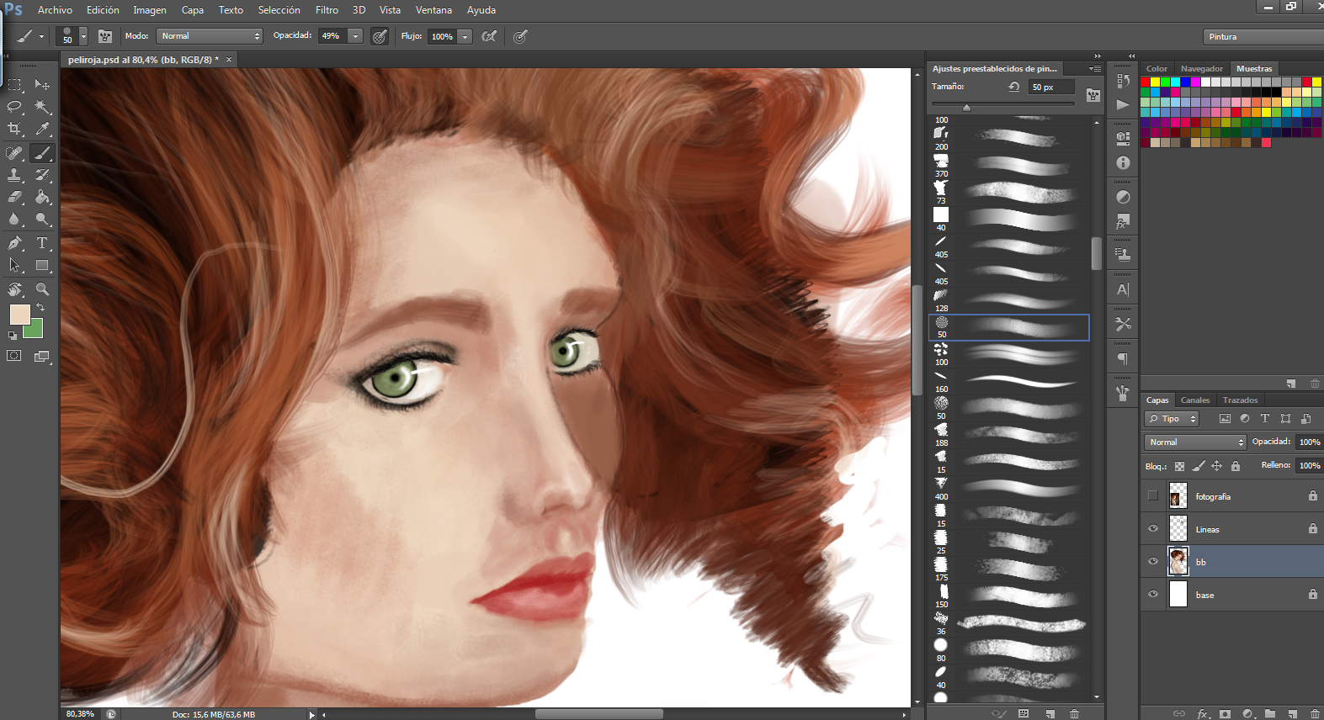Open the Modo blending mode dropdown
Viewport: 1324px width, 720px height.
click(210, 36)
